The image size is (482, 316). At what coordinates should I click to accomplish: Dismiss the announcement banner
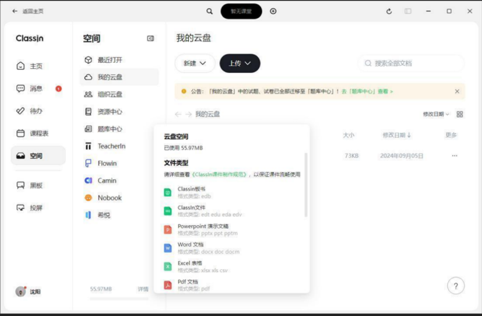click(457, 91)
